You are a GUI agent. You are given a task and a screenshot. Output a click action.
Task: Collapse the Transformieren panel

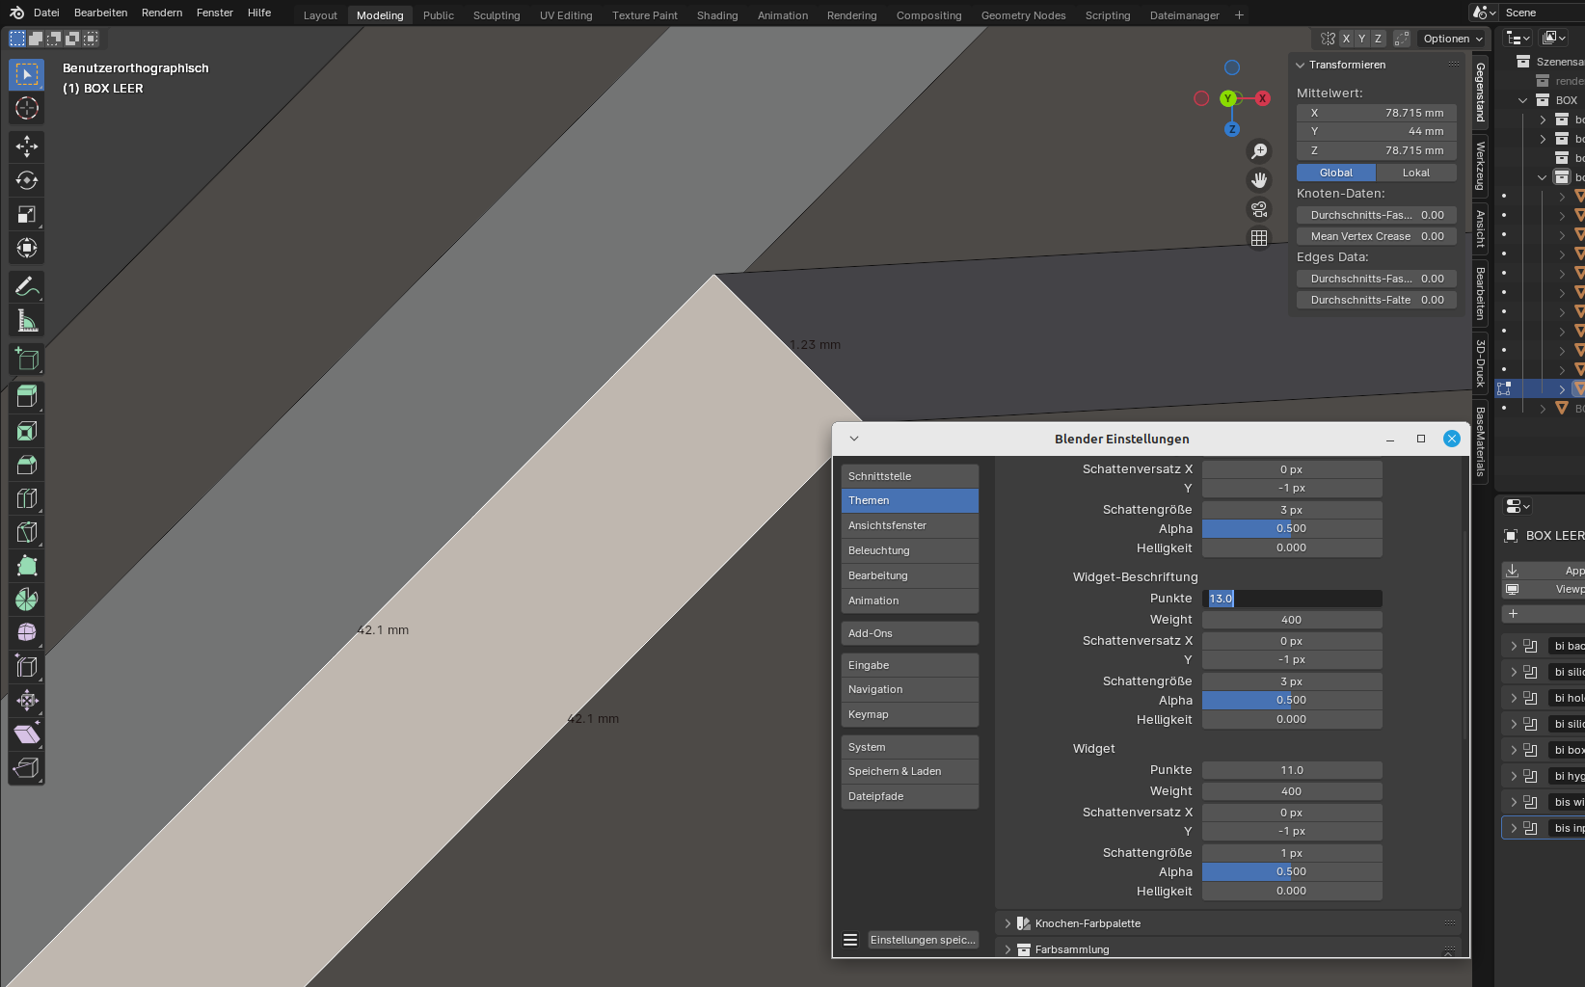tap(1301, 65)
